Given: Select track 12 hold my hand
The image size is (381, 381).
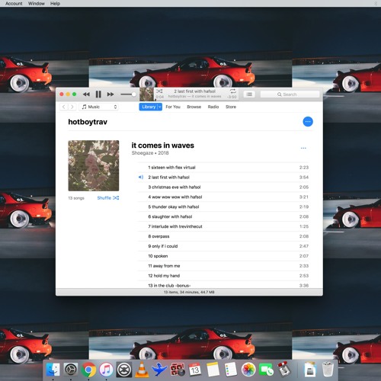Looking at the screenshot, I should [x=223, y=276].
